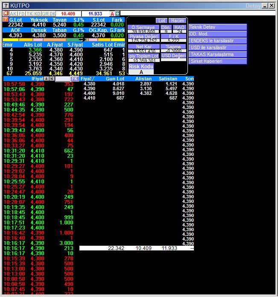
Task: Click the Net Kar label
Action: 144,47
